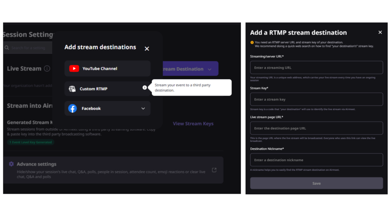The width and height of the screenshot is (392, 220).
Task: Select the YouTube play icon
Action: pos(73,69)
